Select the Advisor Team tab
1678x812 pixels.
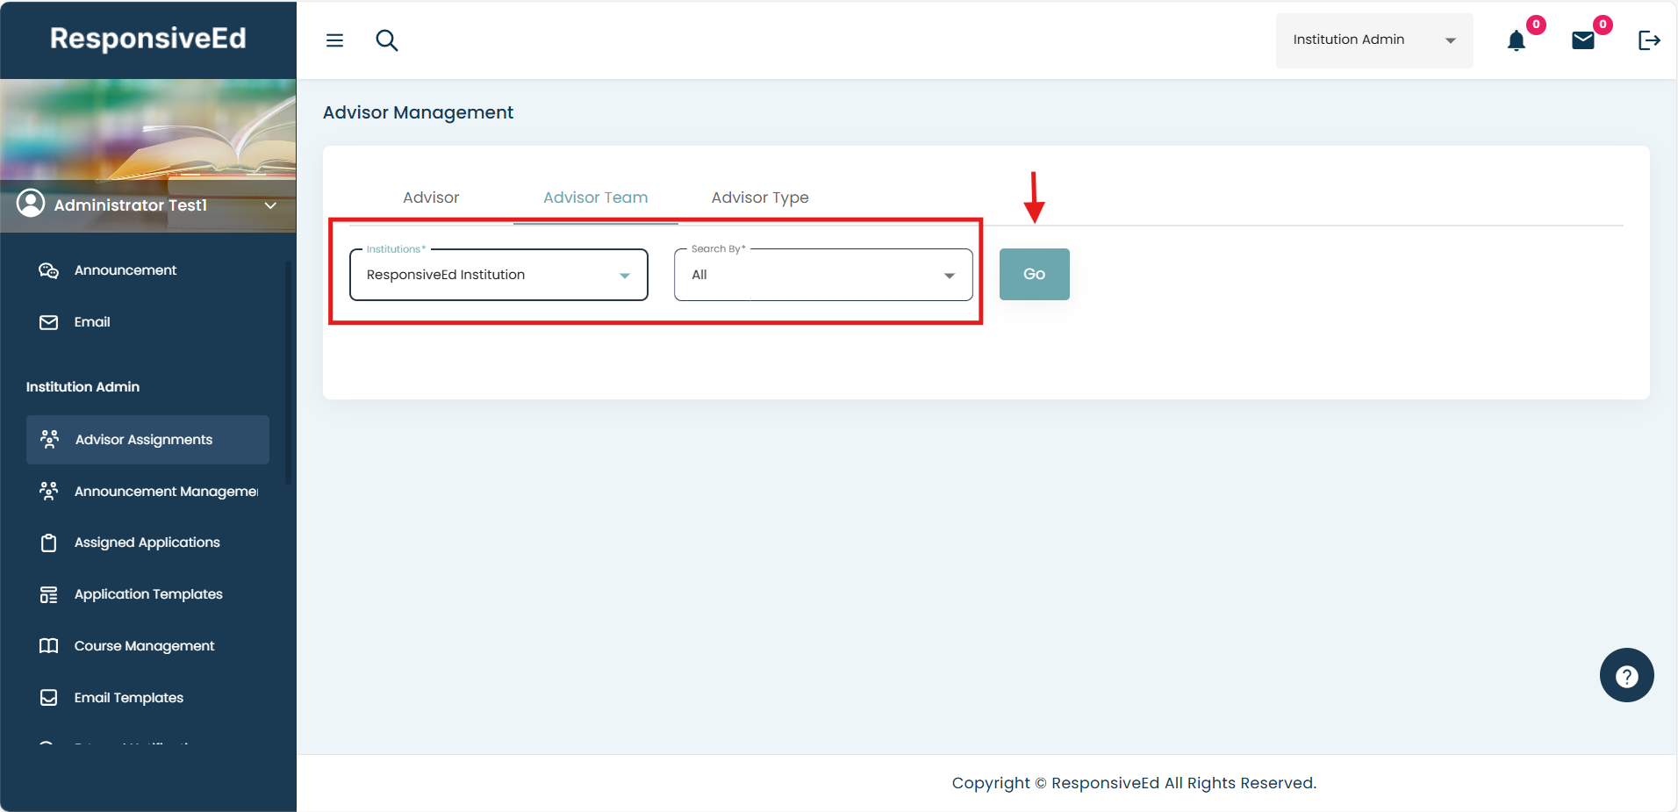595,198
